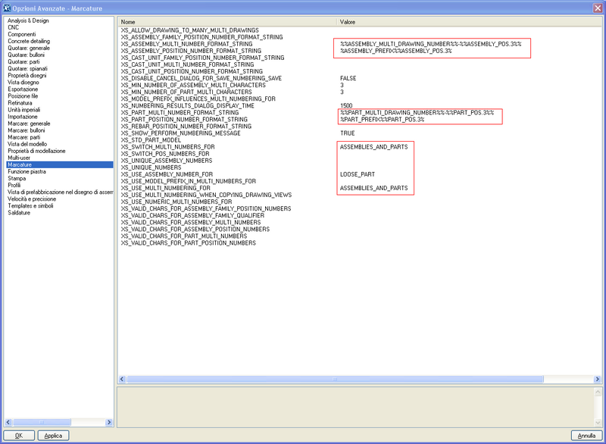
Task: Click the Tekla application icon in the title bar
Action: [8, 7]
